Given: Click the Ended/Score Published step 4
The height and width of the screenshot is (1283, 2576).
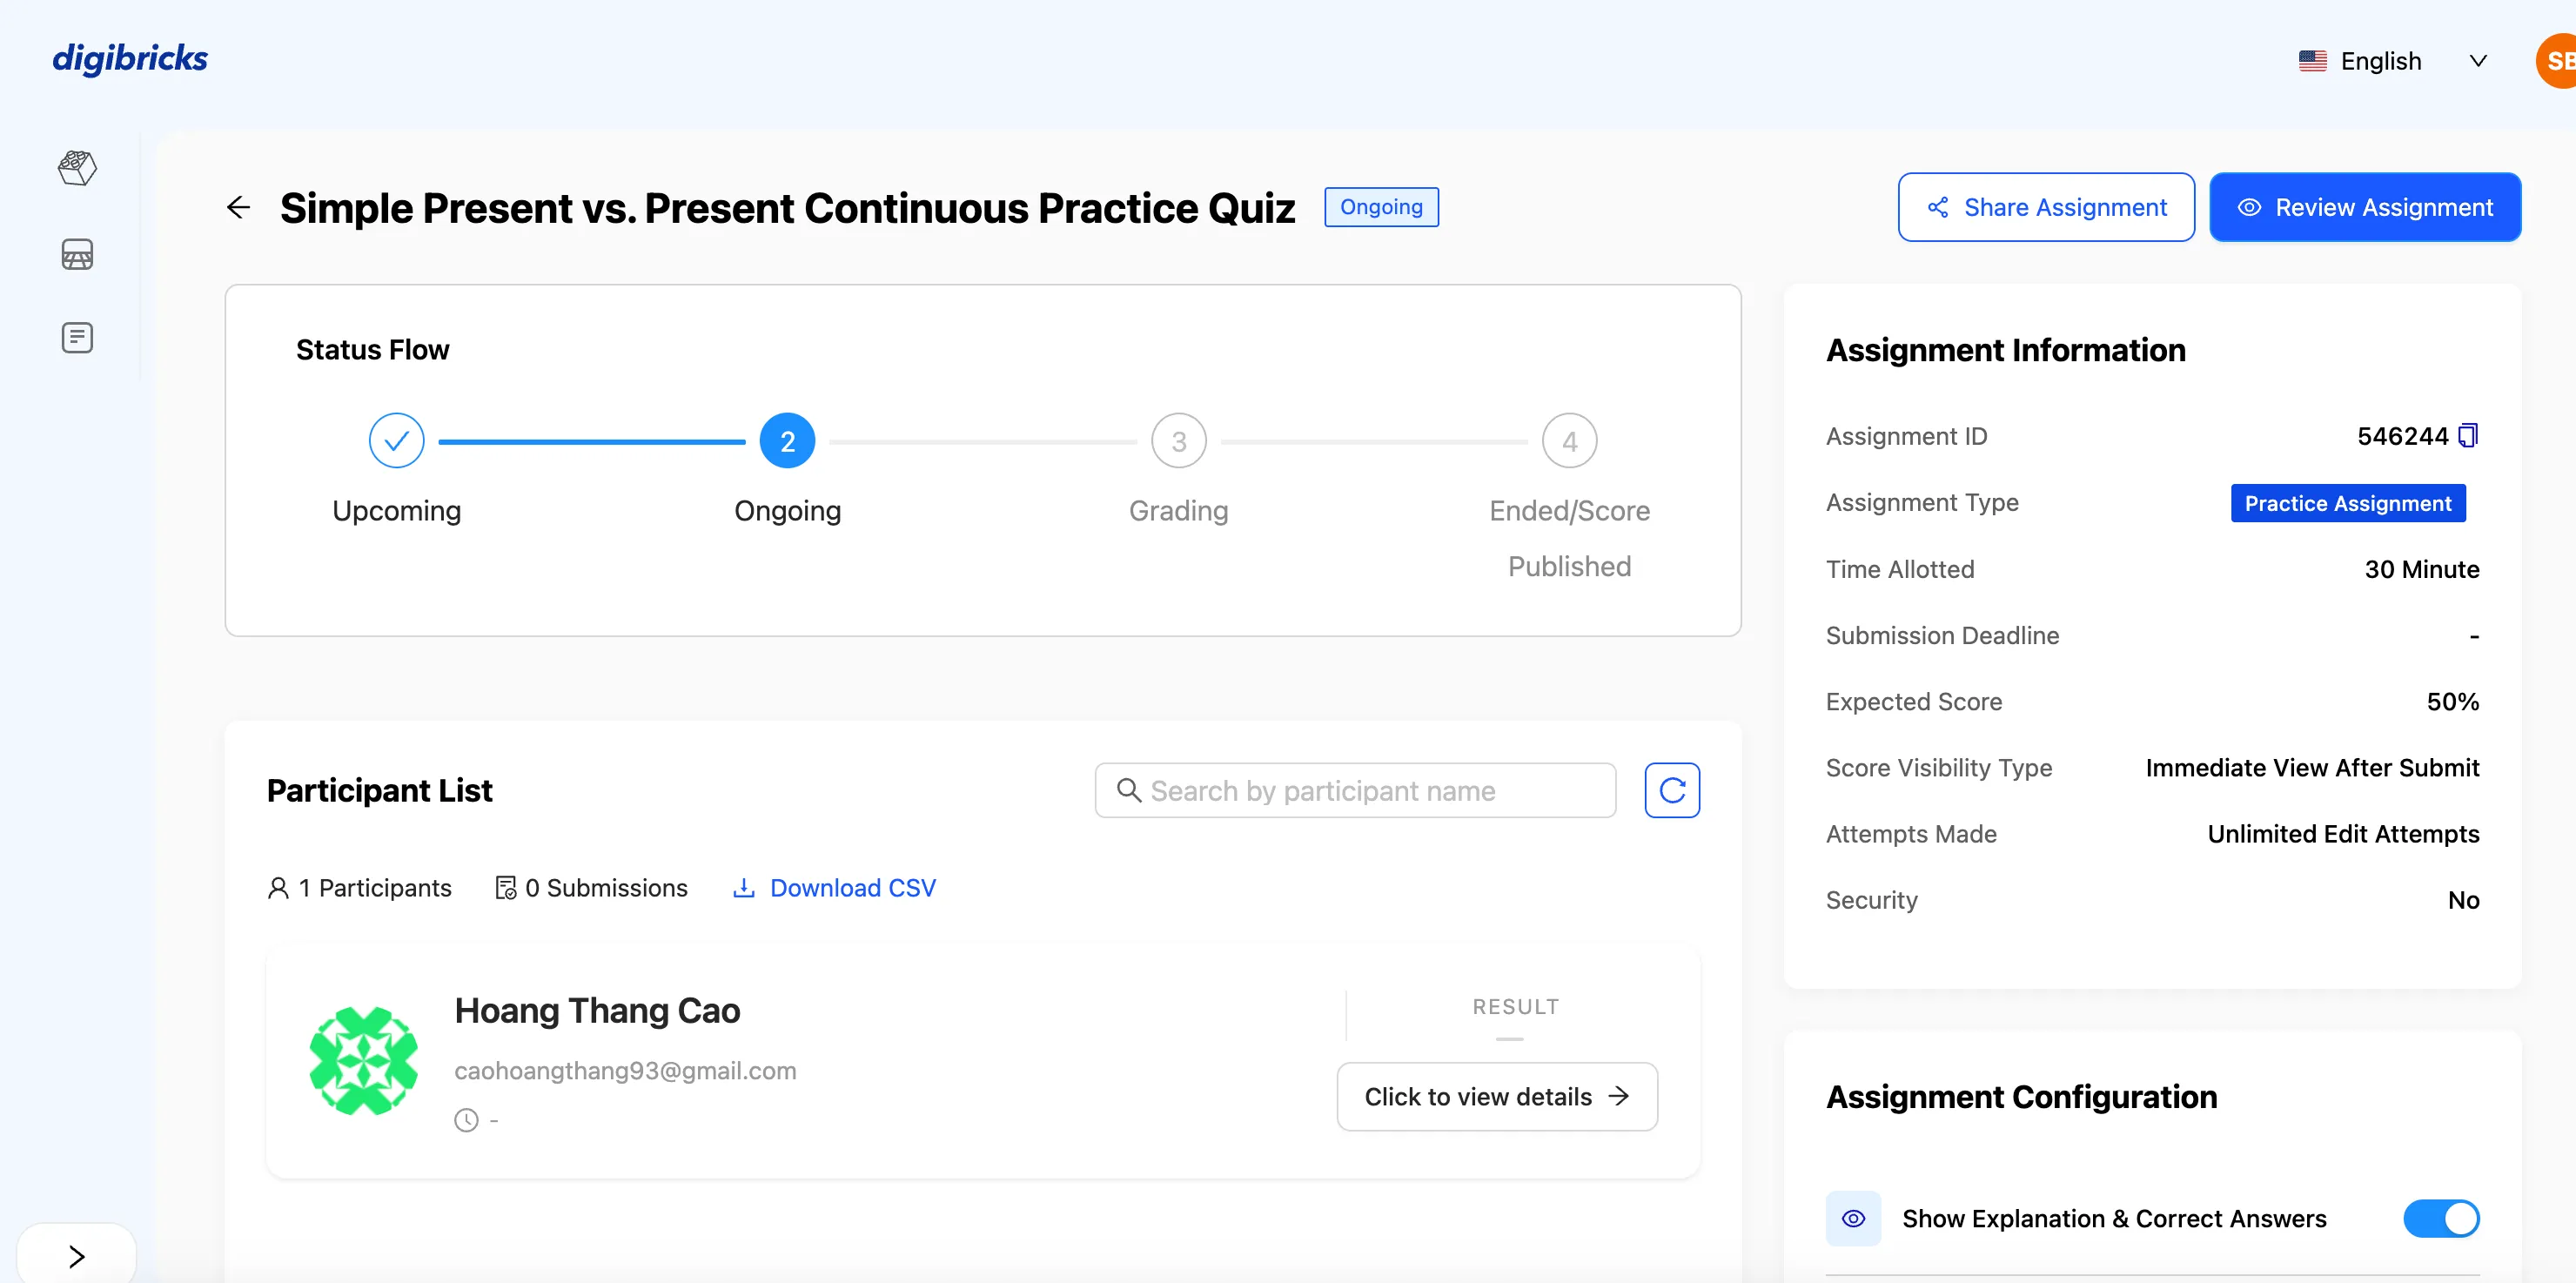Looking at the screenshot, I should 1569,441.
